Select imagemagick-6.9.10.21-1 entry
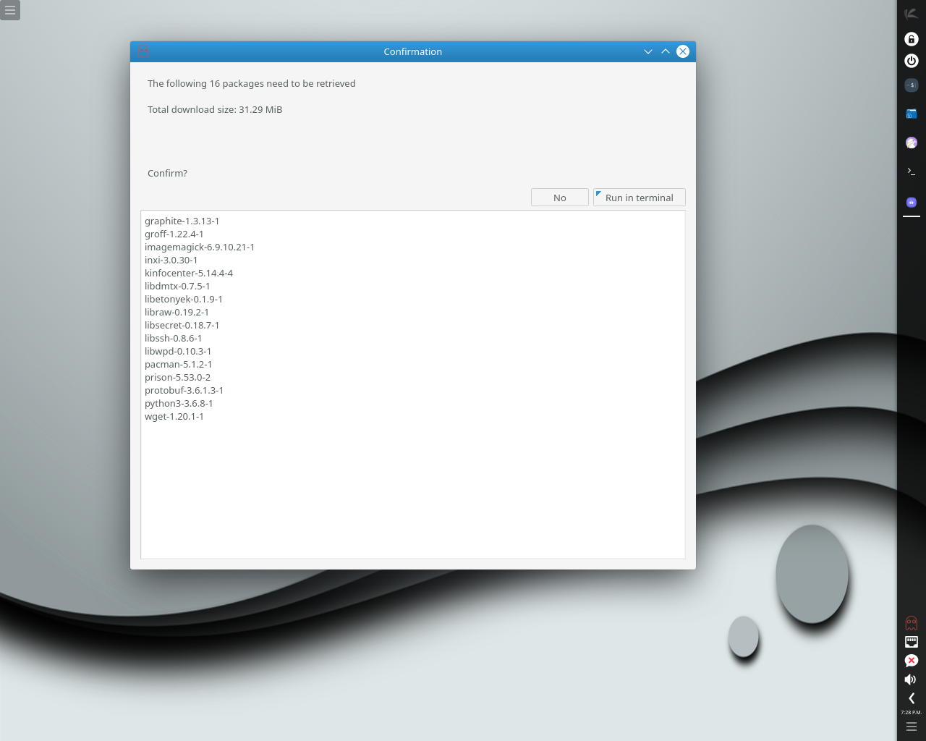This screenshot has width=926, height=741. pos(200,247)
